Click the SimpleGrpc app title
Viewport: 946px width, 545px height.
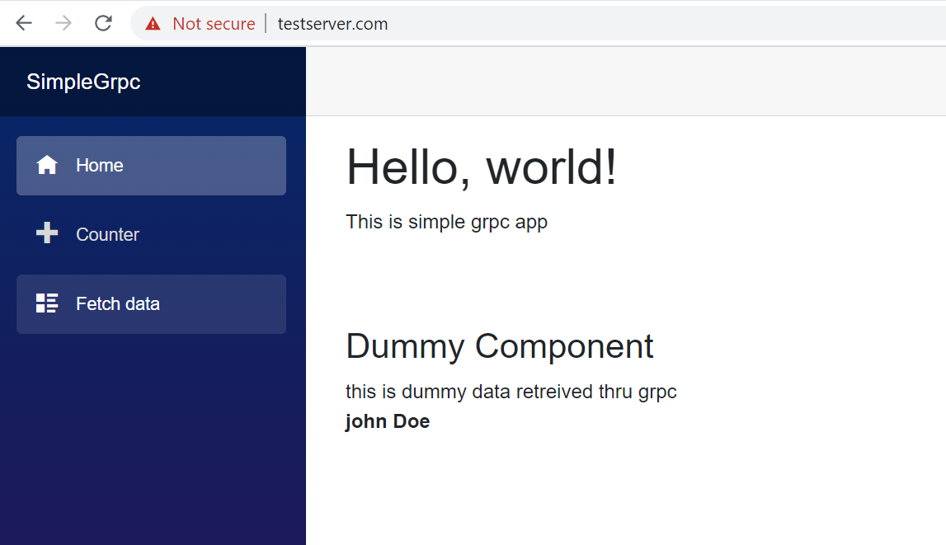click(83, 82)
